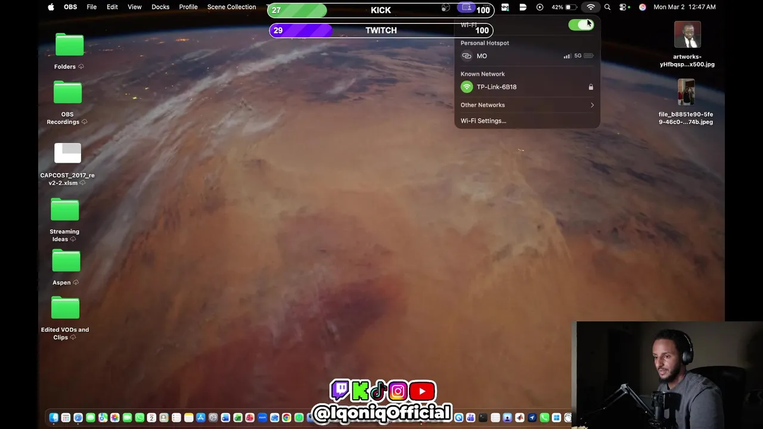This screenshot has width=763, height=429.
Task: Click the battery 42% indicator
Action: 564,7
